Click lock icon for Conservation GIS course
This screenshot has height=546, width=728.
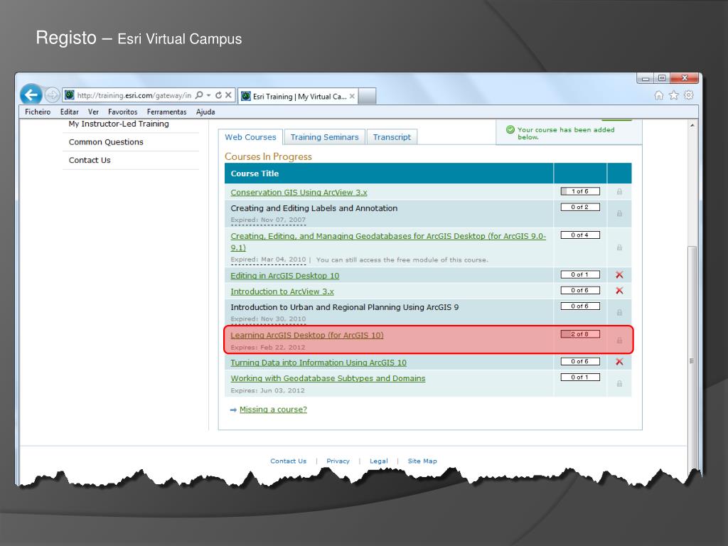[x=619, y=192]
